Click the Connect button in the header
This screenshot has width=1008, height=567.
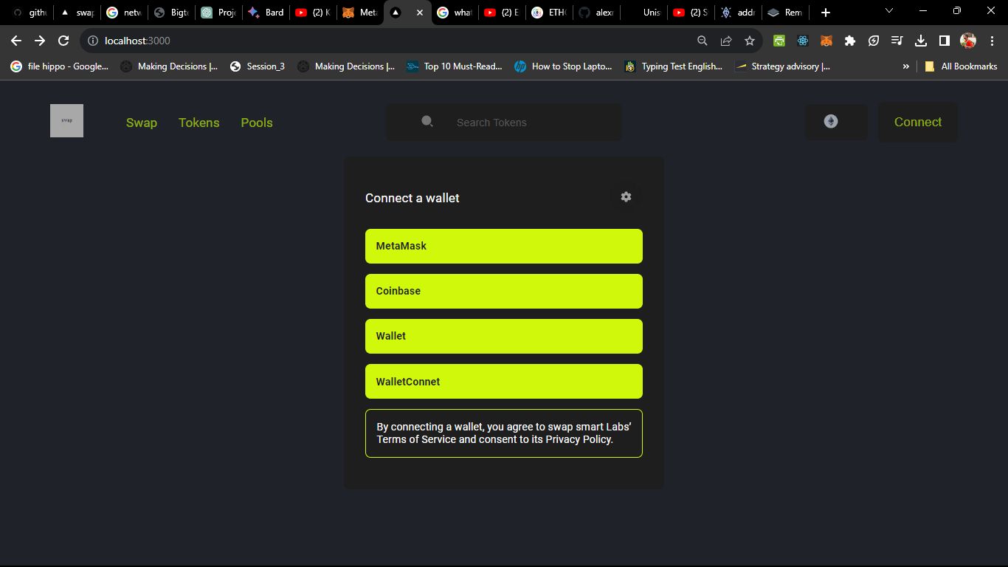[x=918, y=122]
